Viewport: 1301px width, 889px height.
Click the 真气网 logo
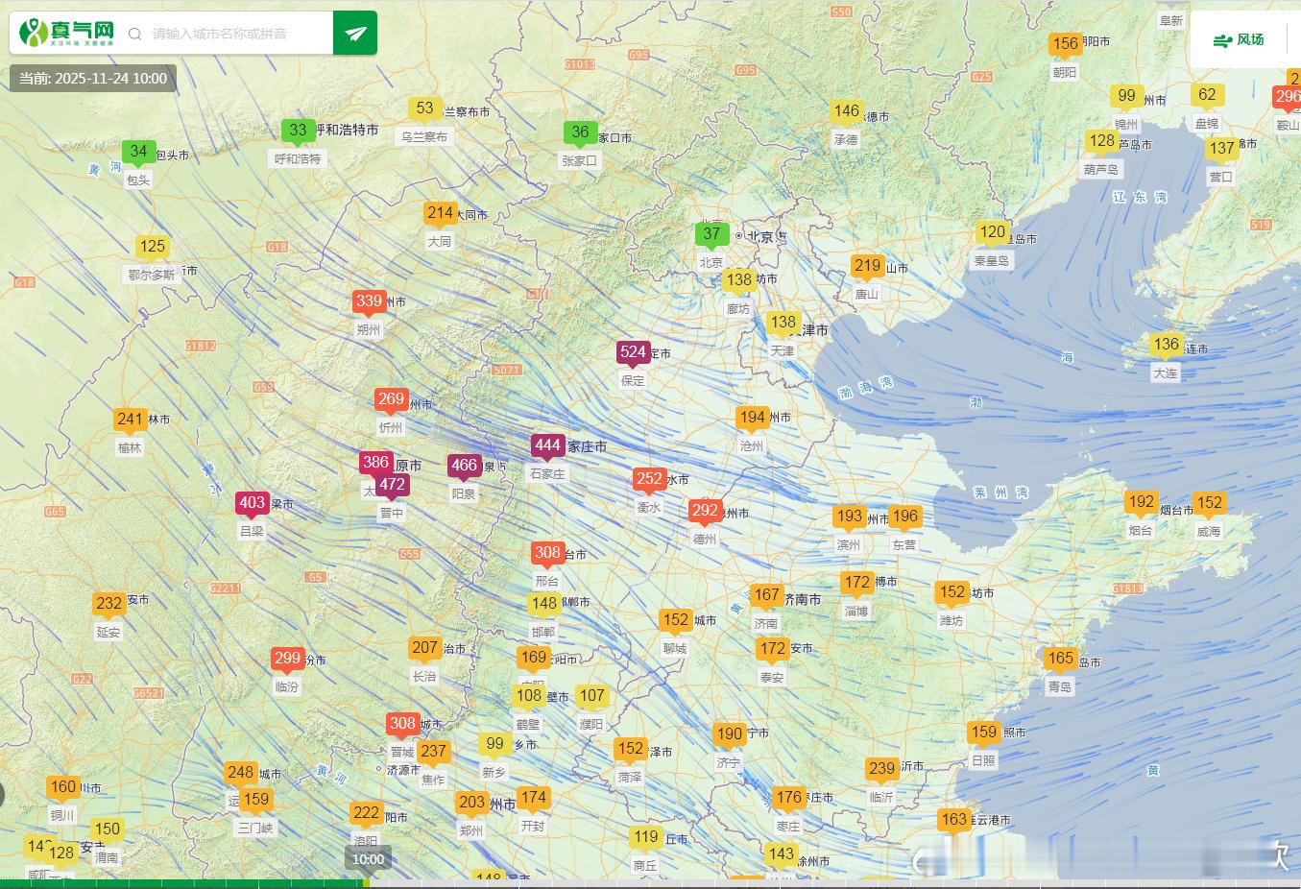pyautogui.click(x=66, y=33)
